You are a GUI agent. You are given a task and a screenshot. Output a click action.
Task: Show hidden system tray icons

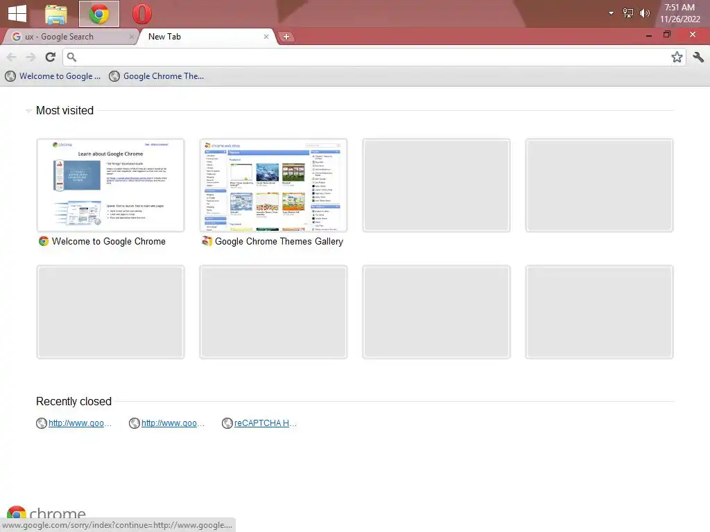(x=612, y=13)
